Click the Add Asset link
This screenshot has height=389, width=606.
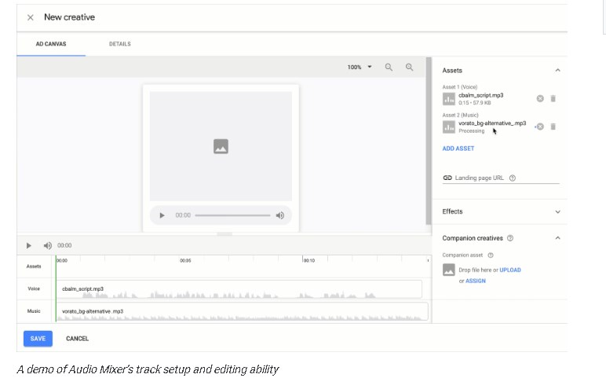click(x=458, y=149)
